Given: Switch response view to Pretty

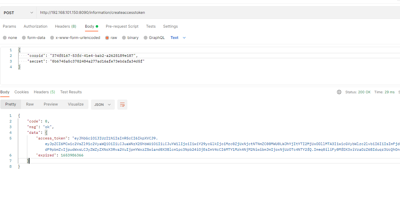Looking at the screenshot, I should [11, 104].
